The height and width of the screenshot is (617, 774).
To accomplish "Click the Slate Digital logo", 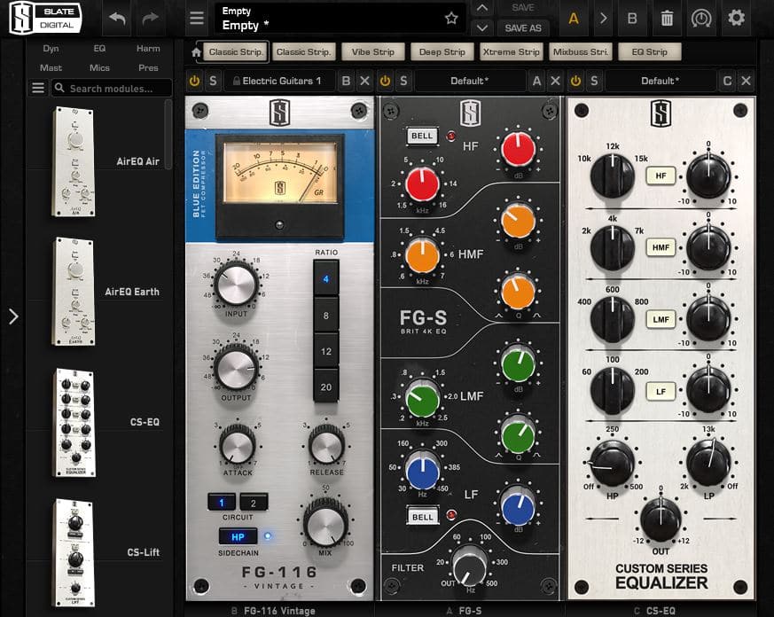I will 45,18.
